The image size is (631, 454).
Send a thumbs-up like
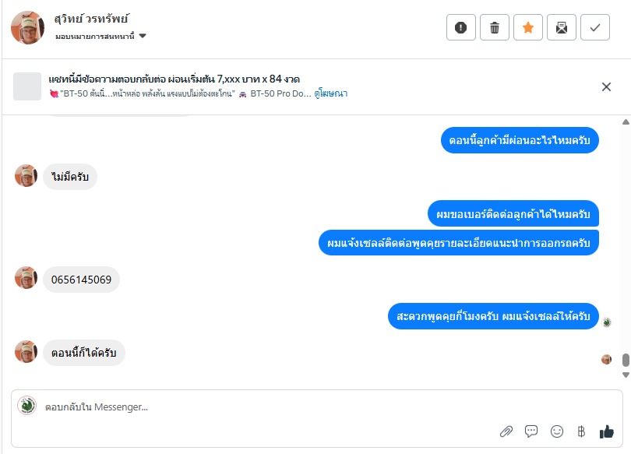pyautogui.click(x=607, y=431)
